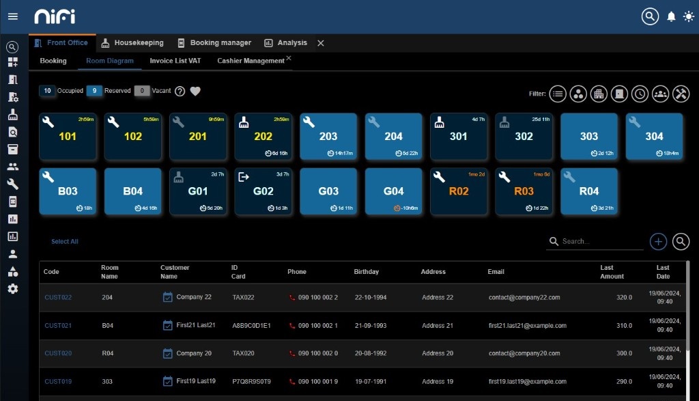Viewport: 699px width, 401px height.
Task: Click the Select All link
Action: pos(65,241)
